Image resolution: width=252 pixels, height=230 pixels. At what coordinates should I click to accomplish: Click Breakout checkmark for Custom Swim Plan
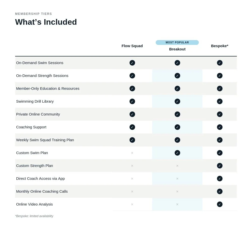[x=177, y=153]
